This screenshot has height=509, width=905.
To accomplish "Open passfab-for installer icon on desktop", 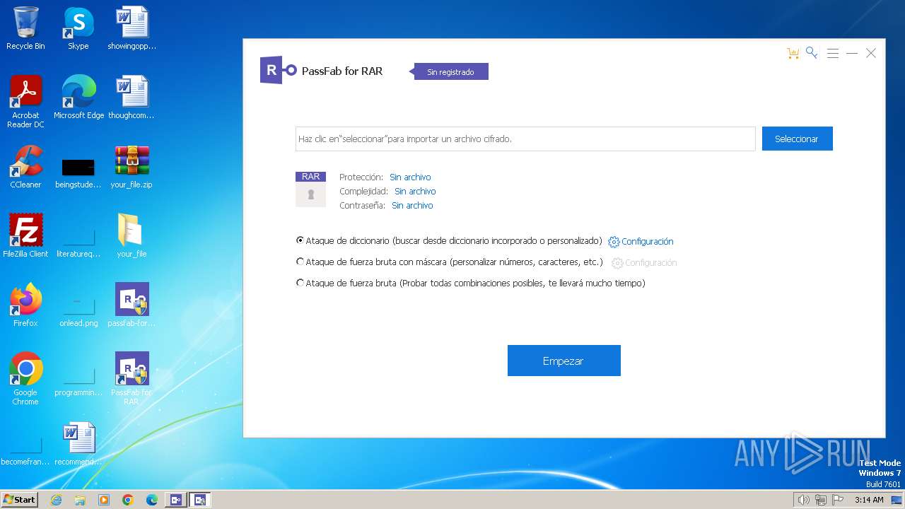I will [x=132, y=305].
